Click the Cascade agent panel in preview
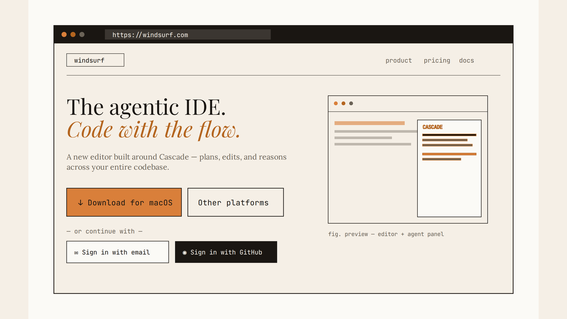Screen dimensions: 567x319 click(x=449, y=168)
